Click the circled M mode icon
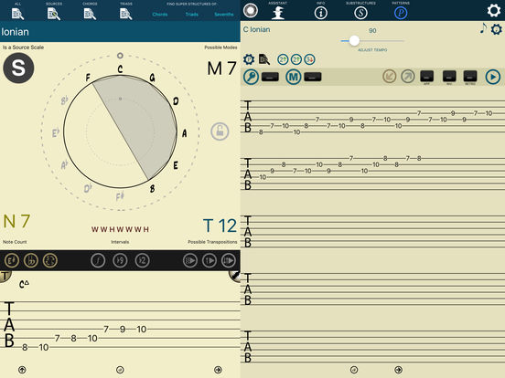Screen dimensions: 505x378 [x=293, y=77]
